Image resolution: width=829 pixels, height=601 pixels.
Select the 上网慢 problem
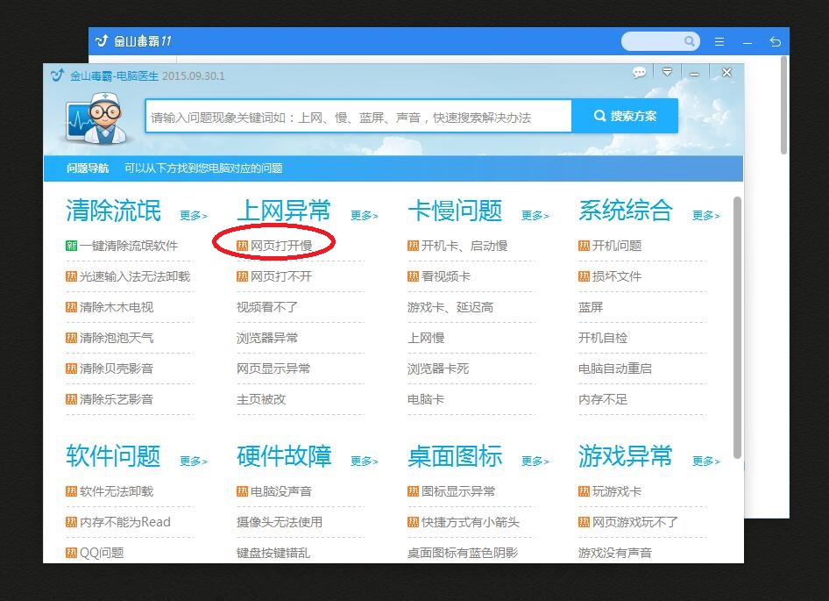click(426, 338)
